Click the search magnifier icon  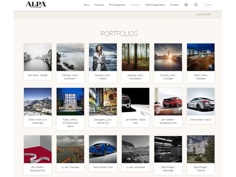click(x=196, y=5)
